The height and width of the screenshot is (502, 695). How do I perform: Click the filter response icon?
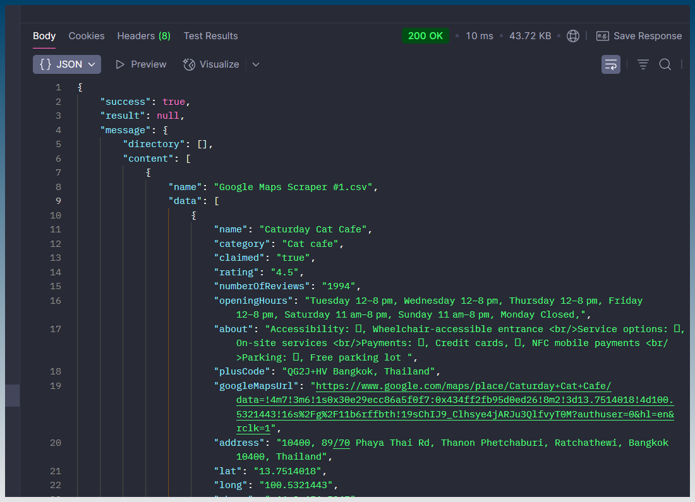click(x=643, y=64)
